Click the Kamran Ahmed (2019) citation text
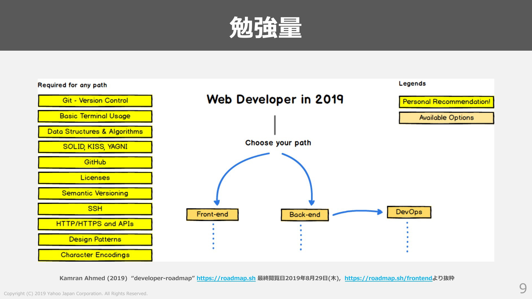Screen dimensions: 532x299 click(x=127, y=278)
